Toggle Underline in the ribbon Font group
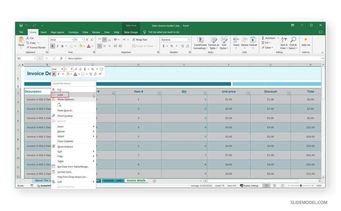Screen dimensions: 341x211 pos(62,46)
